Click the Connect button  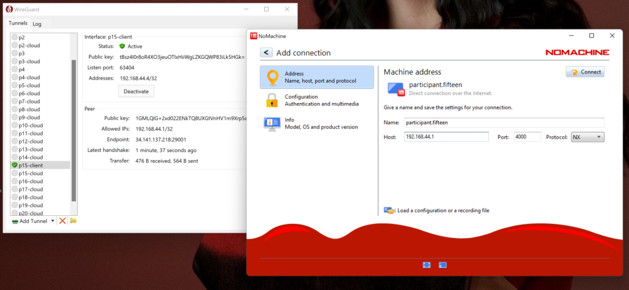tap(585, 72)
